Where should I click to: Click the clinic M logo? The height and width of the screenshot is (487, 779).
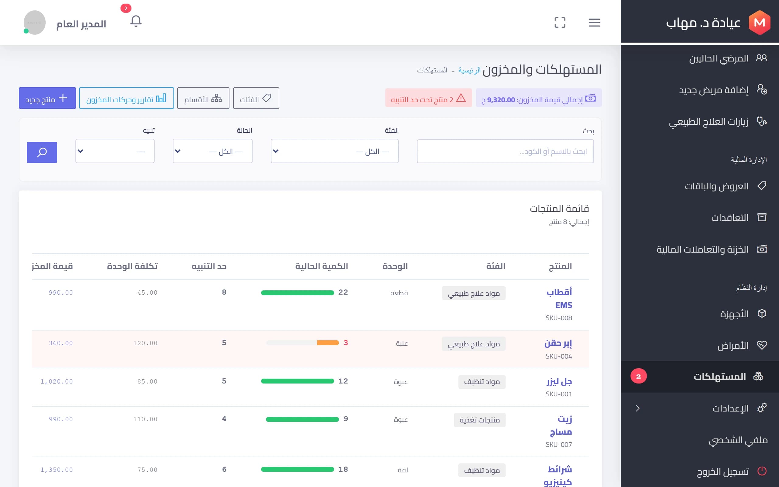[759, 23]
